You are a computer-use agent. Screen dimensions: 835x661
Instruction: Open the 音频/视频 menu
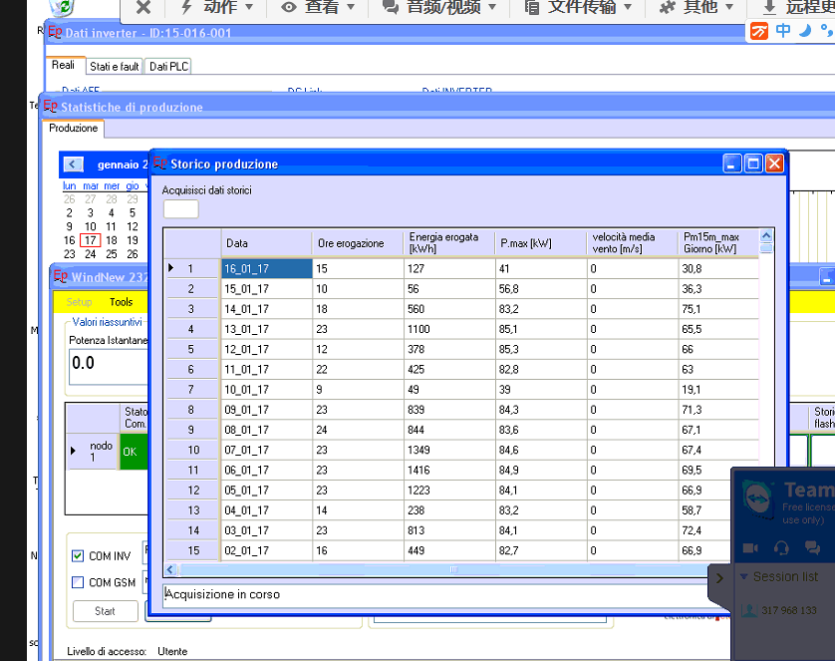tap(439, 7)
